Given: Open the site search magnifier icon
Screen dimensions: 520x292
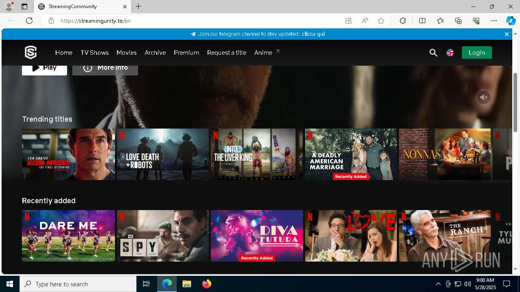Looking at the screenshot, I should 433,53.
